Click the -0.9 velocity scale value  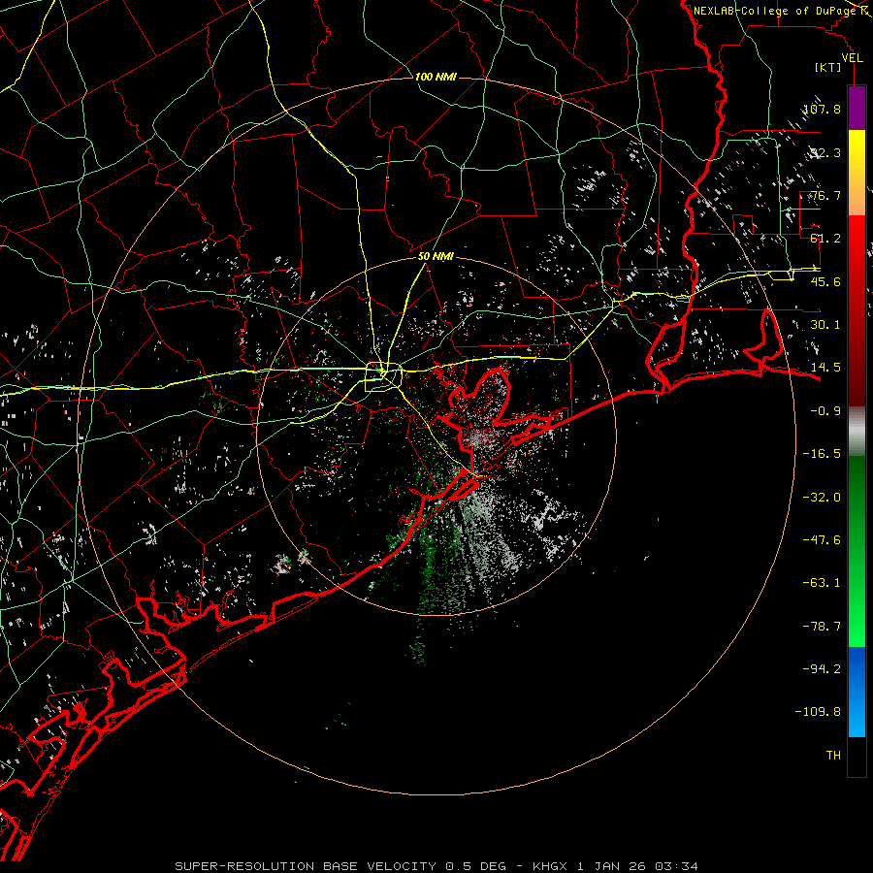point(825,411)
